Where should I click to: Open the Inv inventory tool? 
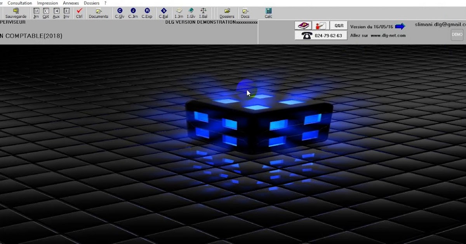pyautogui.click(x=66, y=13)
